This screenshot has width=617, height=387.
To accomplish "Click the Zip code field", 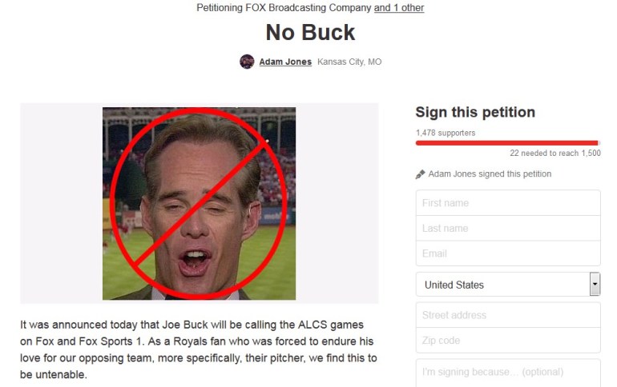I will [508, 341].
